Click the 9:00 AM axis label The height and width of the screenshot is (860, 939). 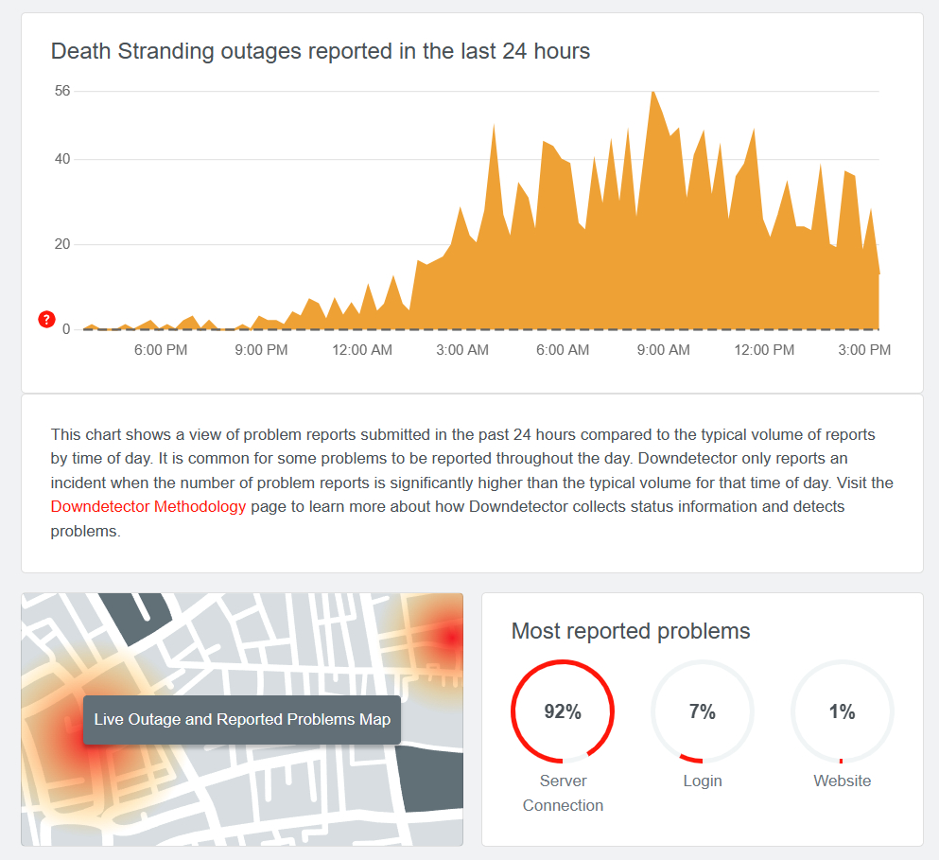(x=664, y=350)
